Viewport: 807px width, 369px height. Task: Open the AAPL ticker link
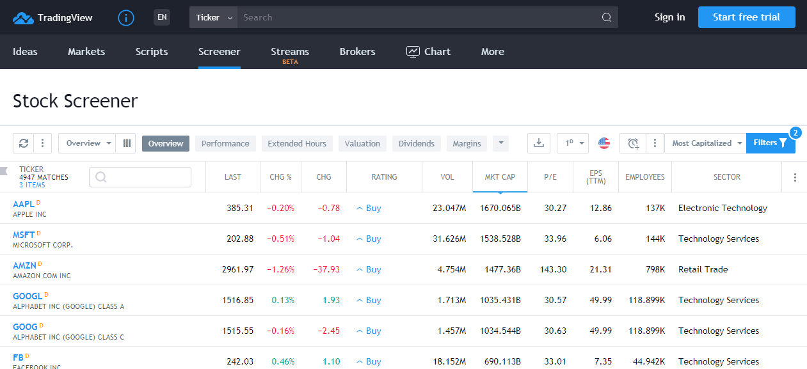[24, 204]
